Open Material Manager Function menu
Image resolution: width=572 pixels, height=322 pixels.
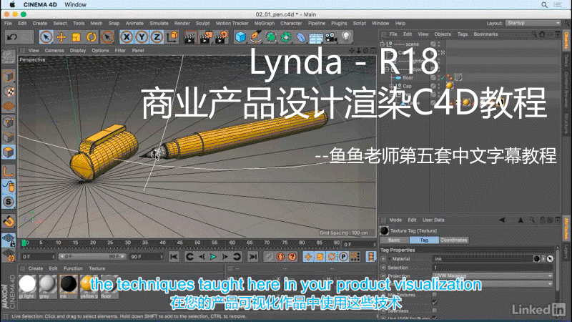[73, 268]
